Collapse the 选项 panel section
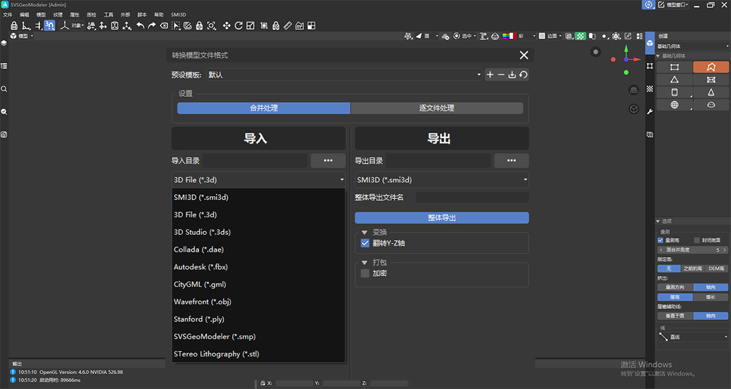 [x=658, y=221]
